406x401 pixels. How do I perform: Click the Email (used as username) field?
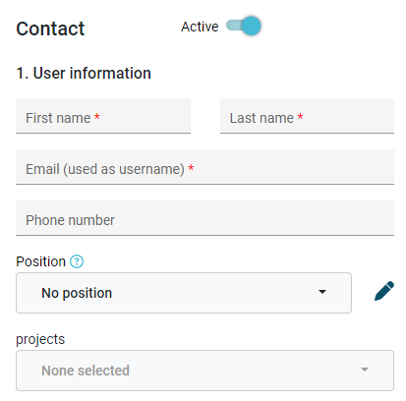click(x=204, y=167)
